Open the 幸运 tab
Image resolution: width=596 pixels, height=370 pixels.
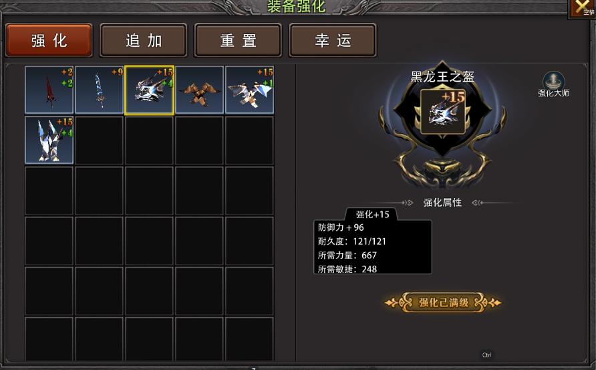tap(333, 40)
